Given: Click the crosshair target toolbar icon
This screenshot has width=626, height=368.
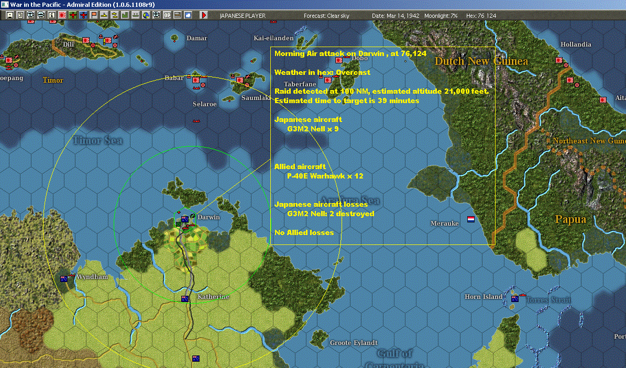Looking at the screenshot, I should tap(157, 15).
